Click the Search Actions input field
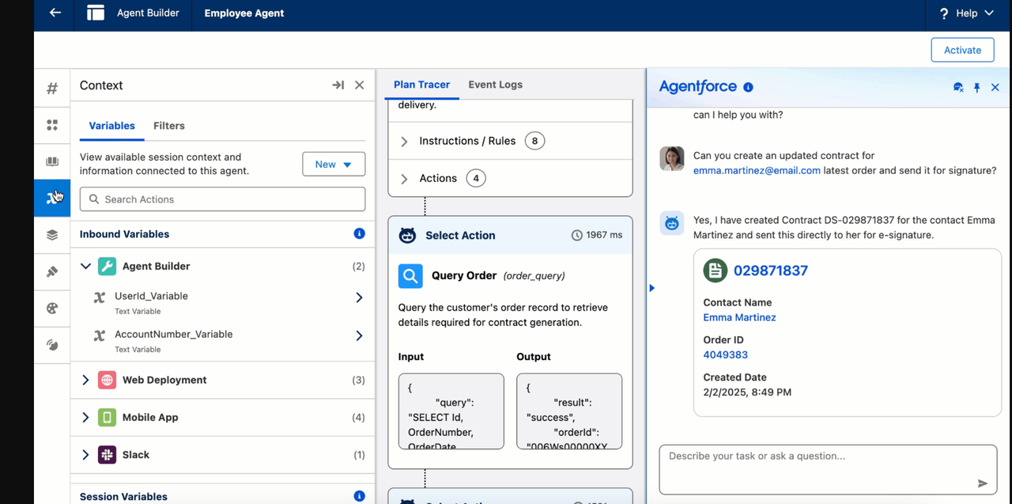This screenshot has height=504, width=1012. [x=223, y=199]
